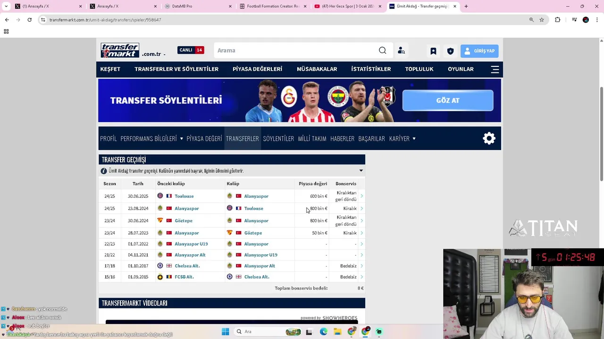Expand the transfer history info dropdown arrow
604x339 pixels.
coord(361,171)
